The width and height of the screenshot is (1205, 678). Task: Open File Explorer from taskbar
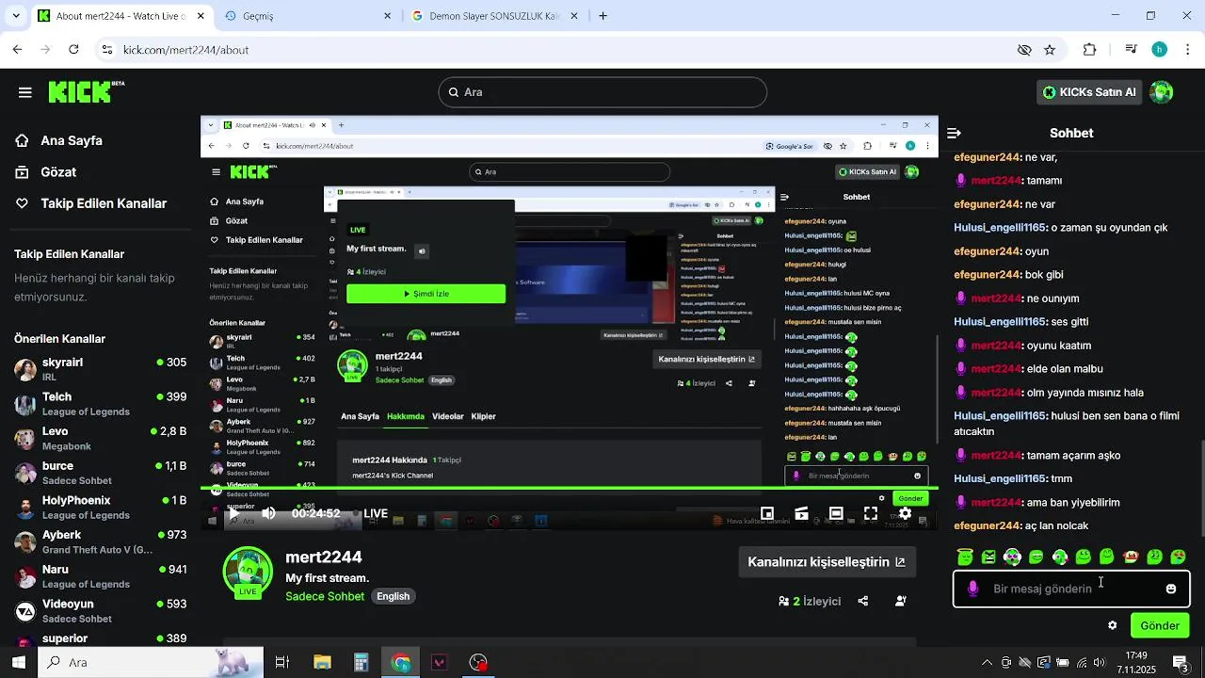(322, 663)
